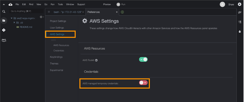Open the AWS Toolkit sidebar panel
This screenshot has height=102, width=244.
tap(4, 40)
